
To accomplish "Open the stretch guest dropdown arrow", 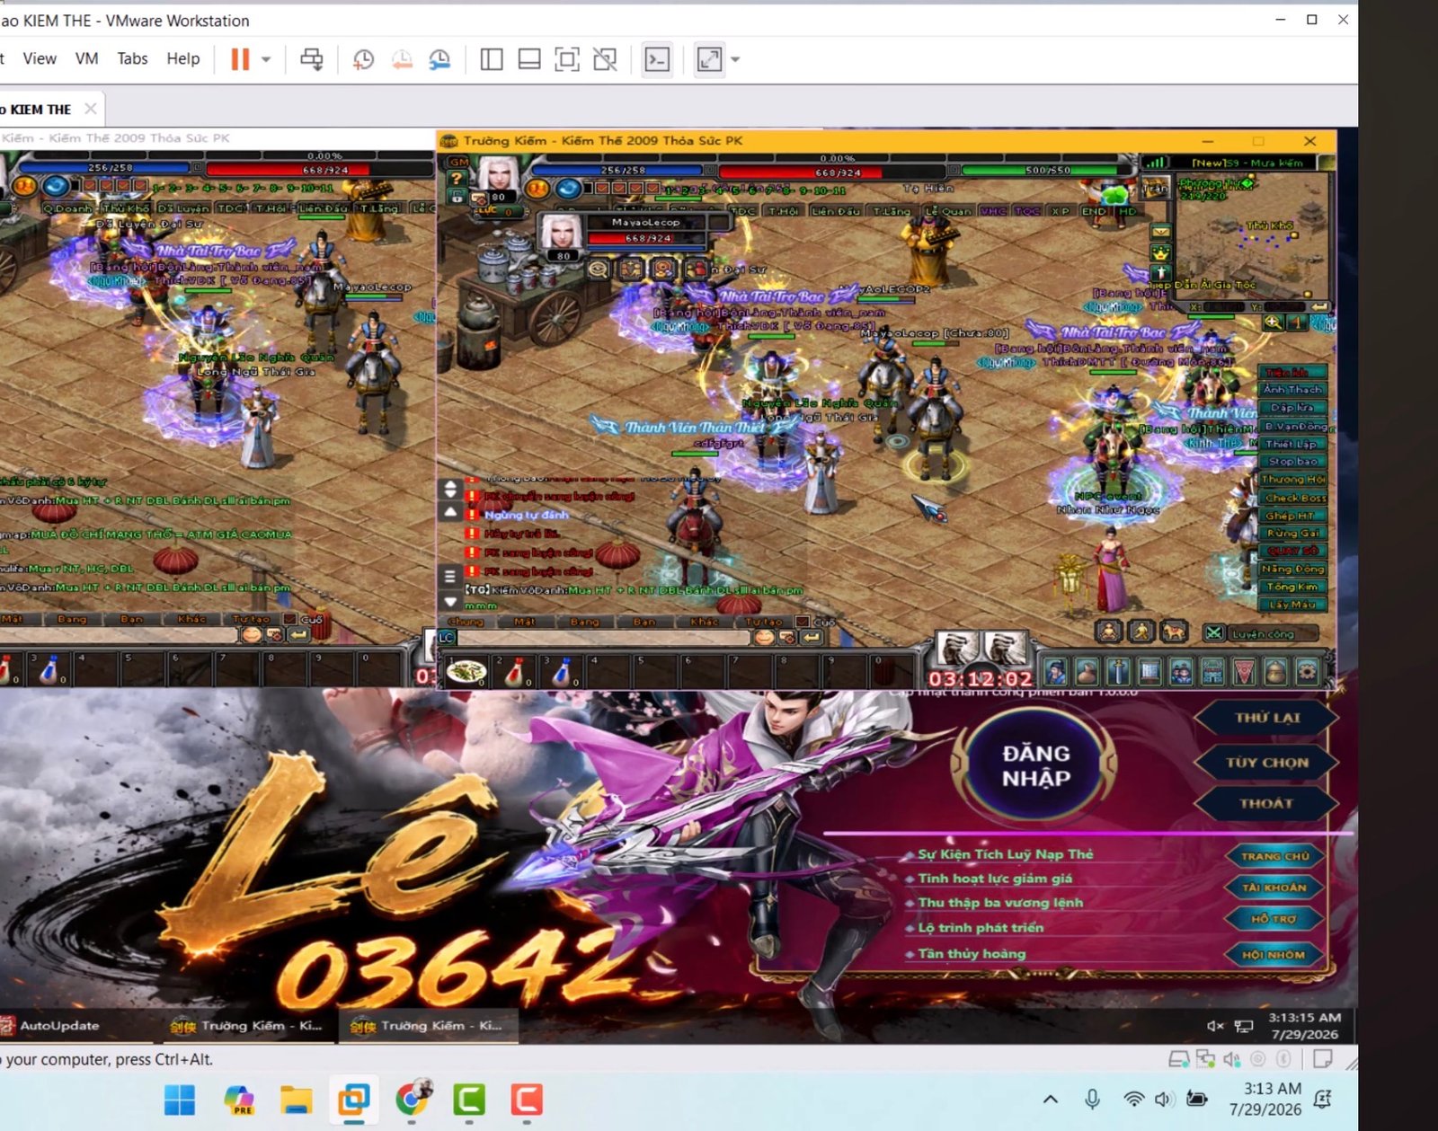I will pyautogui.click(x=735, y=59).
